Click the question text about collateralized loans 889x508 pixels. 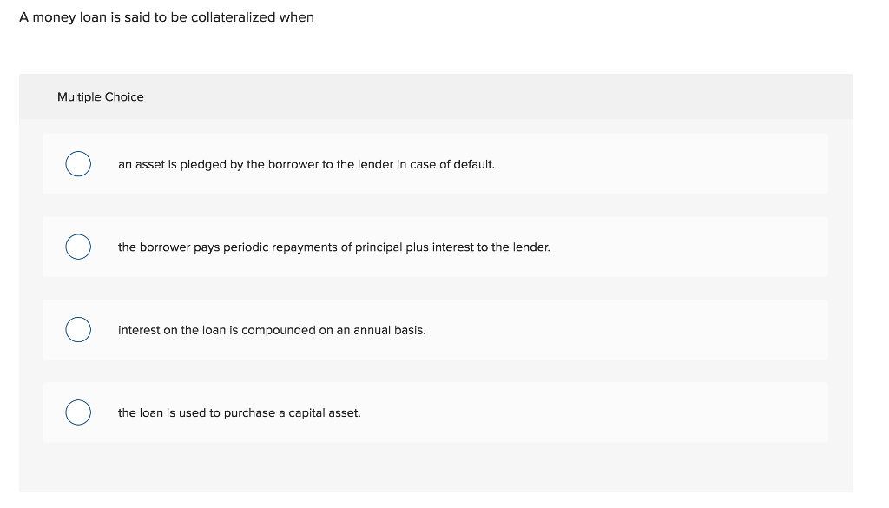pyautogui.click(x=165, y=16)
